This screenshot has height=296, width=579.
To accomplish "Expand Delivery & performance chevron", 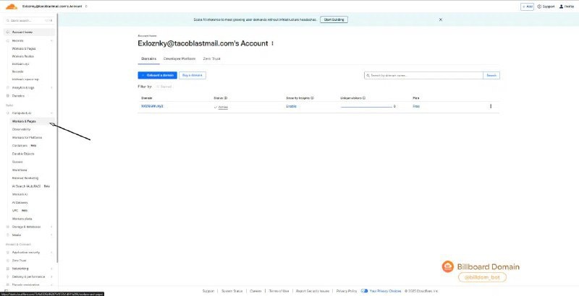I will [x=51, y=277].
